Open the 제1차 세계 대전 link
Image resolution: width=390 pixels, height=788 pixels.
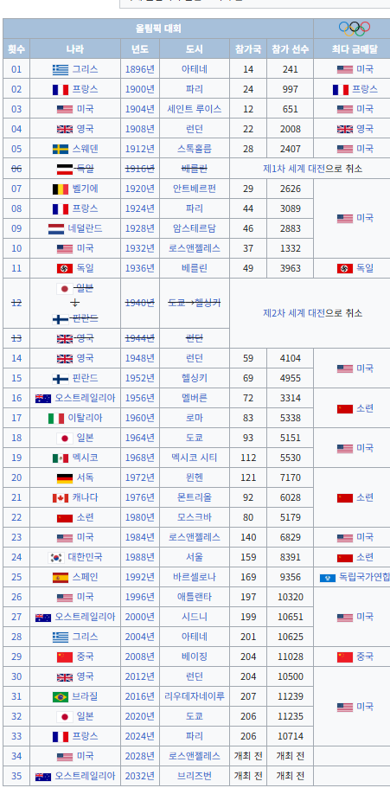(294, 169)
